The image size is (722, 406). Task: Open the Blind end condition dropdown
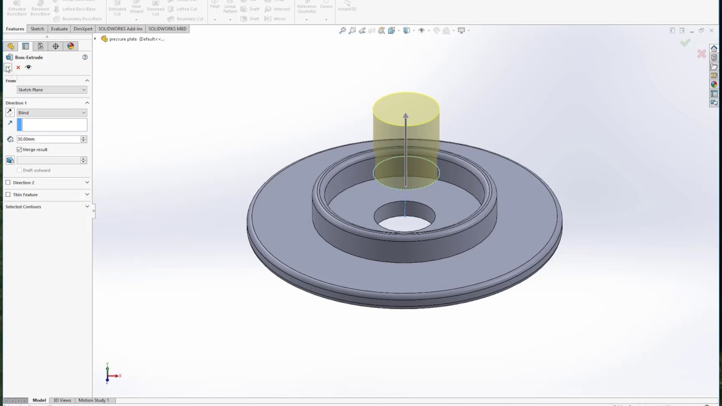click(52, 113)
